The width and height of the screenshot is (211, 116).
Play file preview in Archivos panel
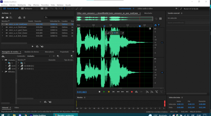(x=33, y=46)
